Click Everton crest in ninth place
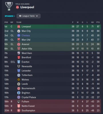 coord(19,62)
